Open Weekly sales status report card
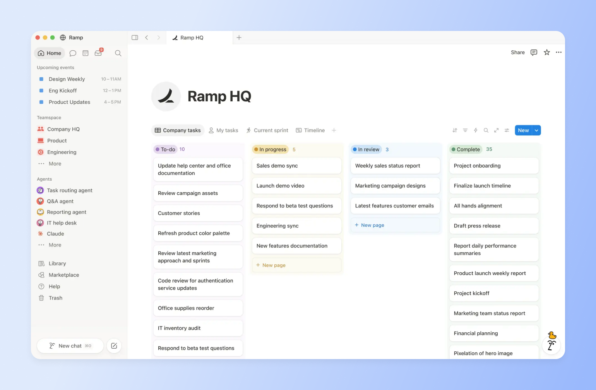 [x=395, y=166]
